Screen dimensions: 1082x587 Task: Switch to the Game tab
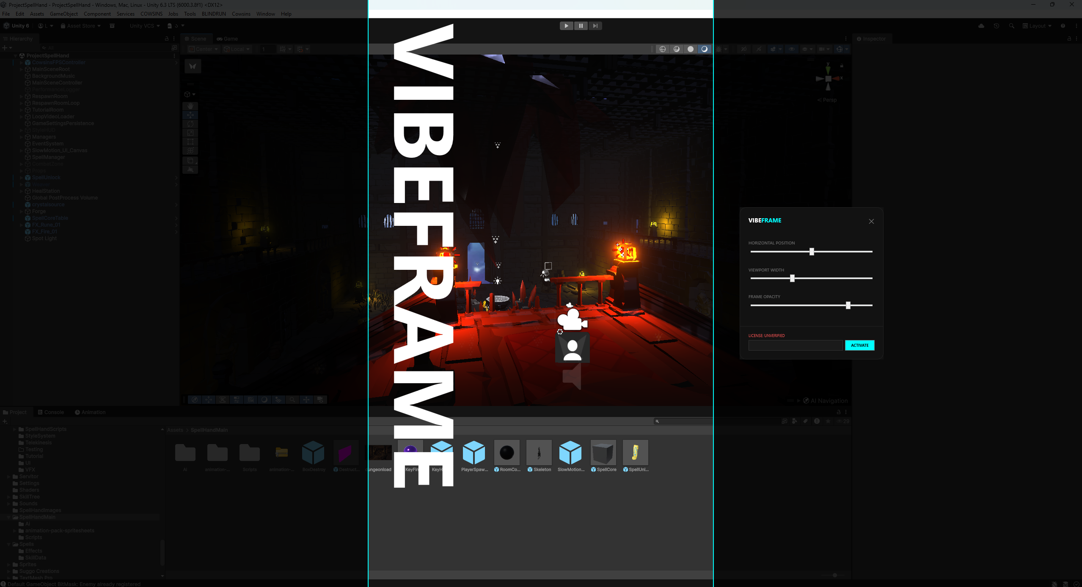(x=227, y=38)
